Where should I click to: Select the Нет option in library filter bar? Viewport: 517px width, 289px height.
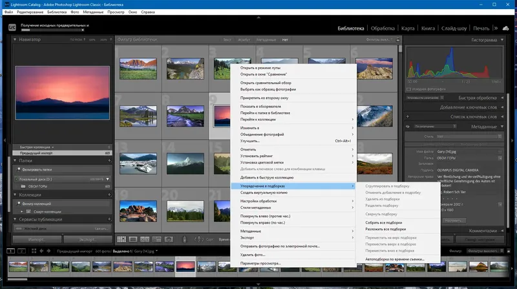[x=285, y=39]
